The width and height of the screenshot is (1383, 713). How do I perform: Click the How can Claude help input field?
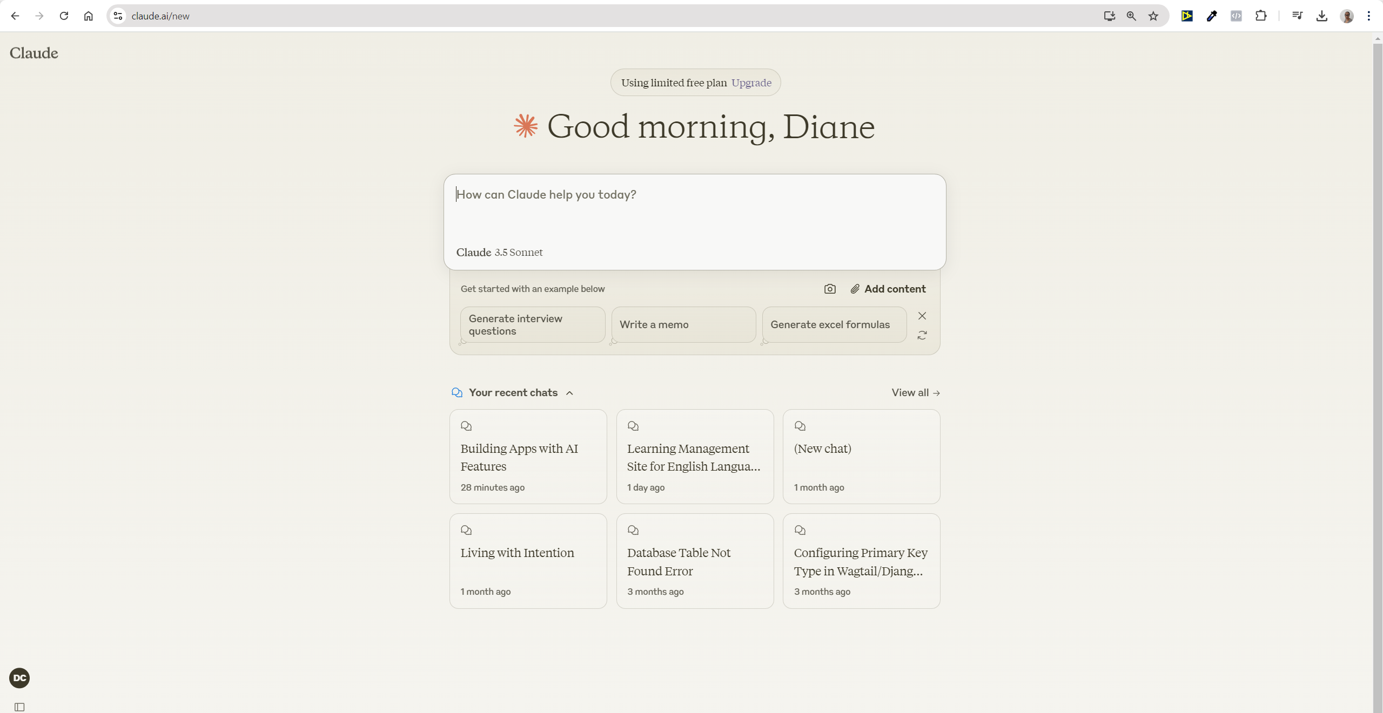click(694, 208)
